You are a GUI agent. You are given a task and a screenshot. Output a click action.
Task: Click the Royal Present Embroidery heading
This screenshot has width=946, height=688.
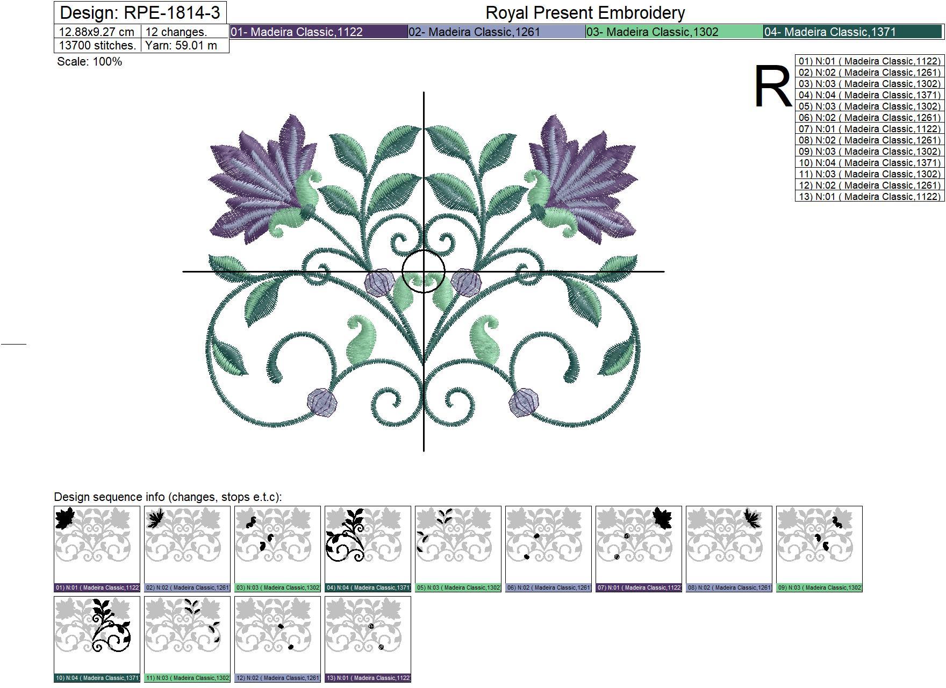point(585,12)
